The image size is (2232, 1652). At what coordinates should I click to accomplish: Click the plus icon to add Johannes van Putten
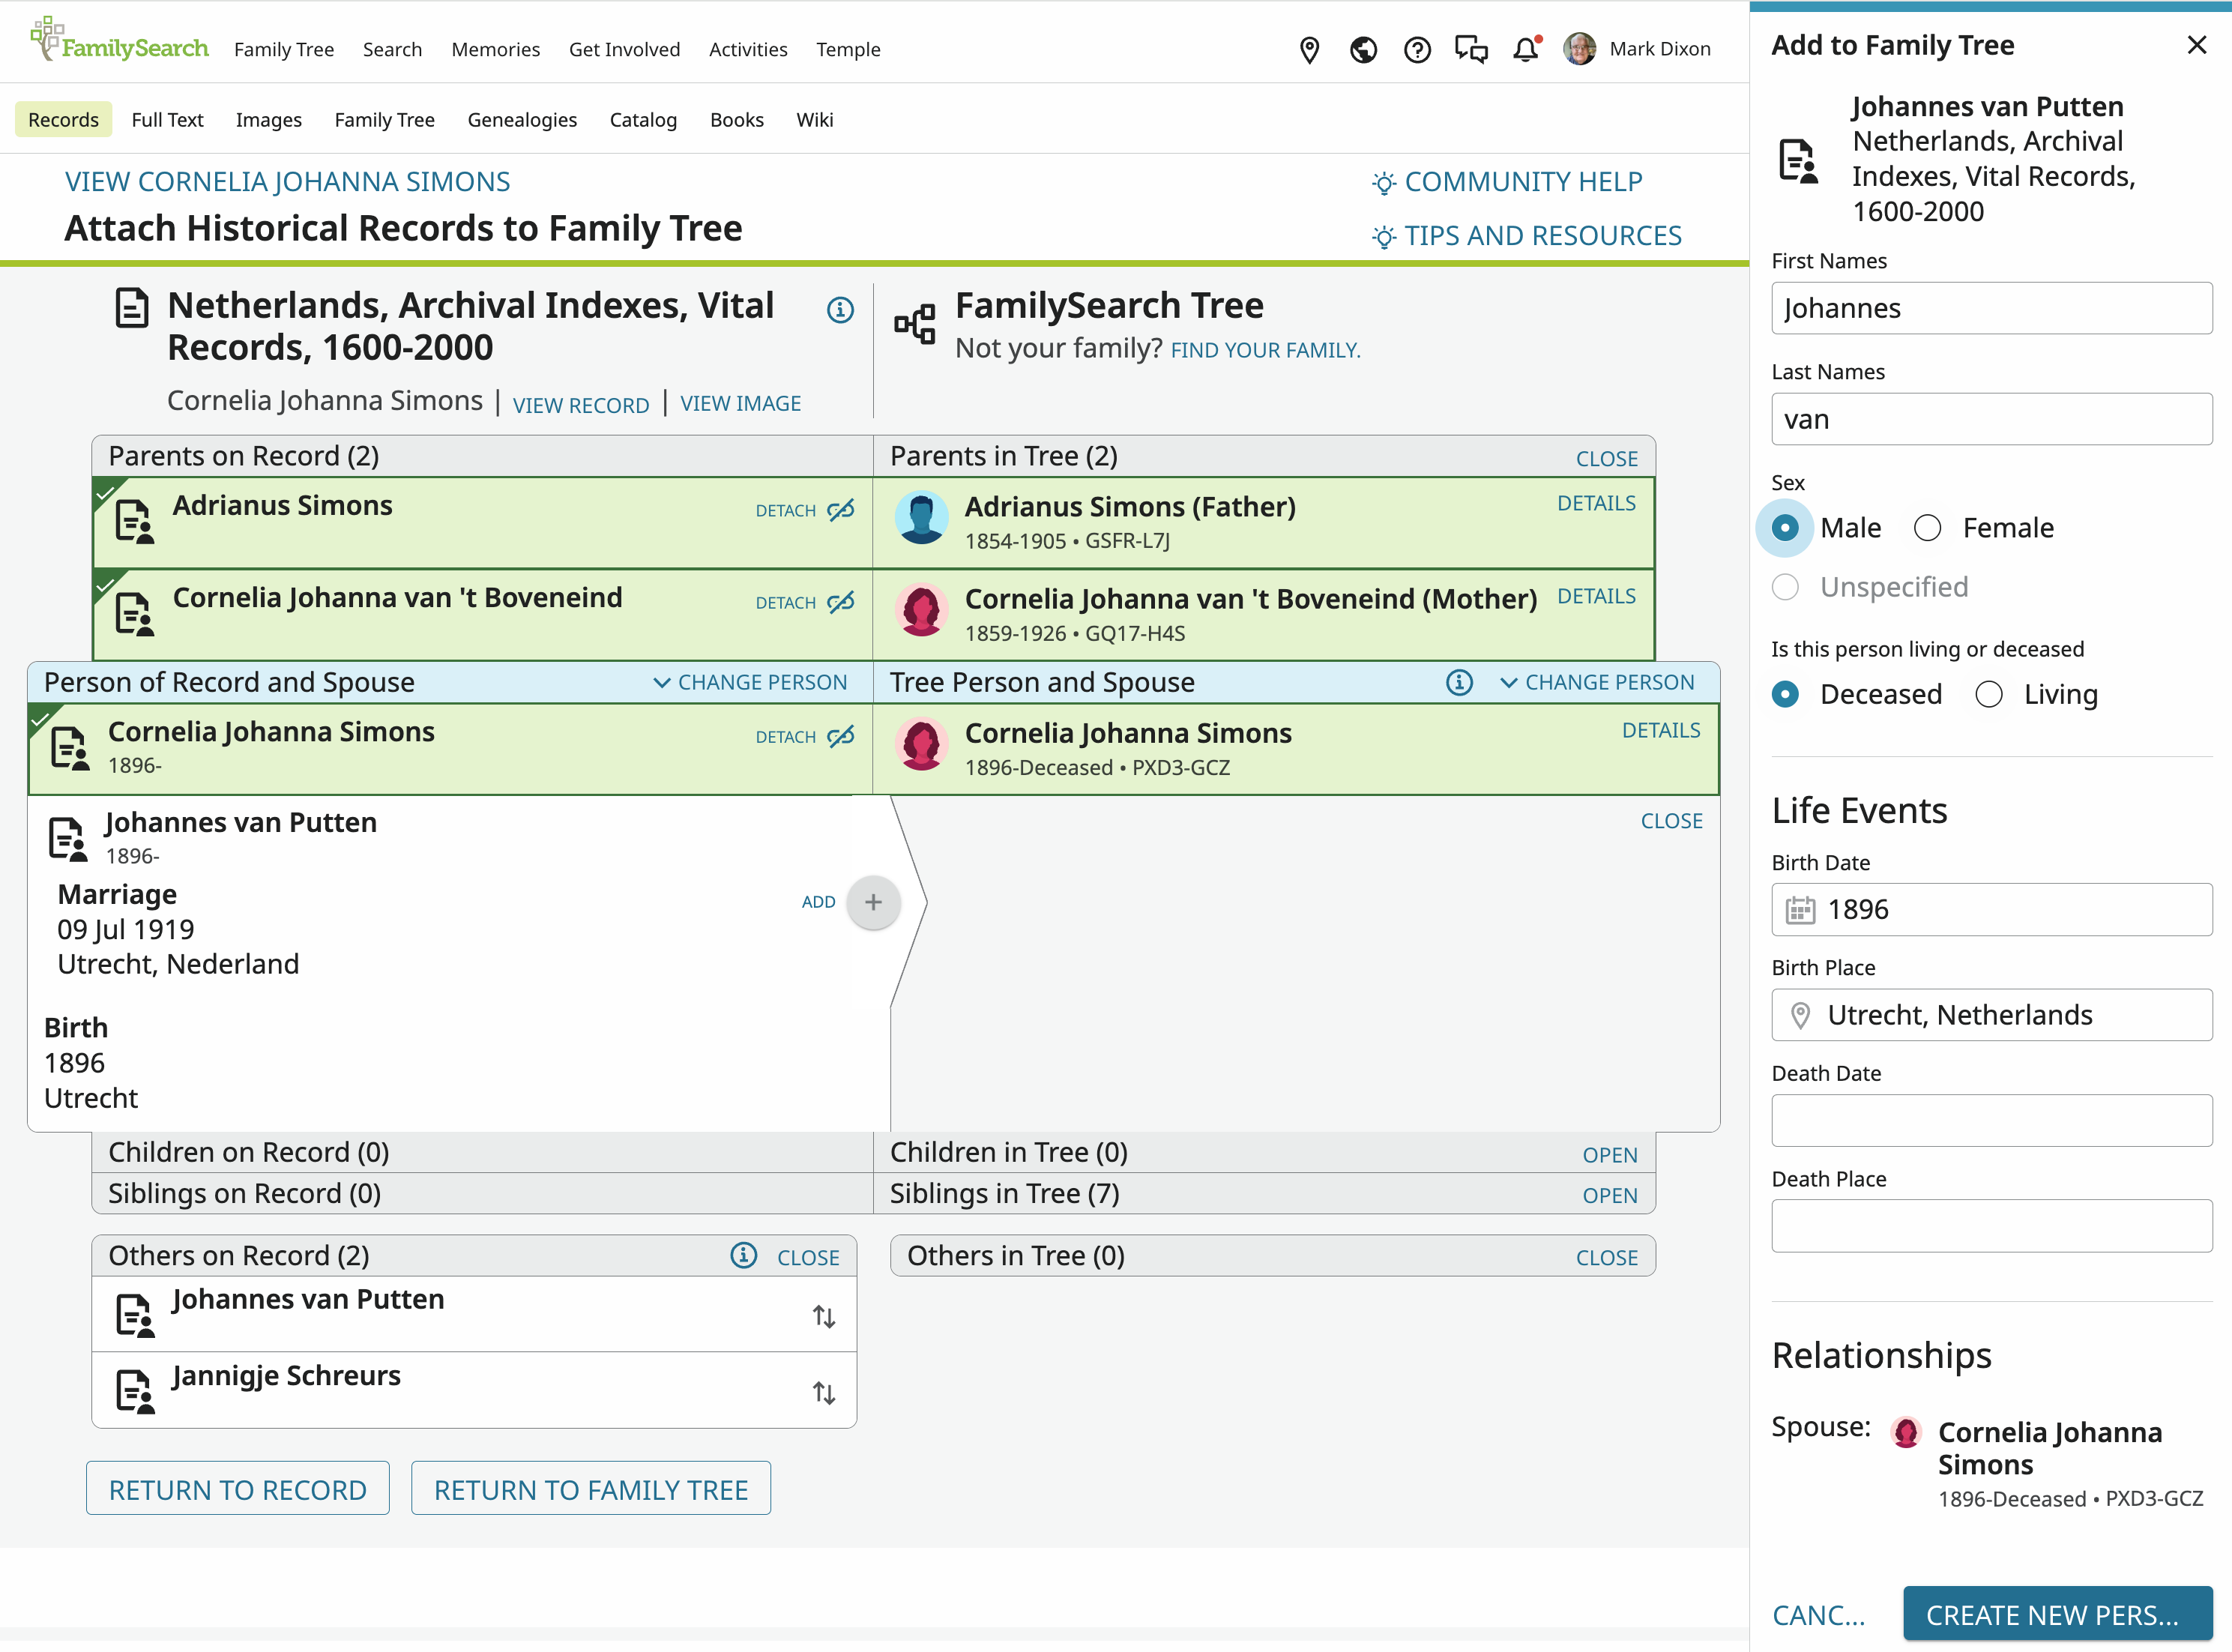pyautogui.click(x=873, y=902)
